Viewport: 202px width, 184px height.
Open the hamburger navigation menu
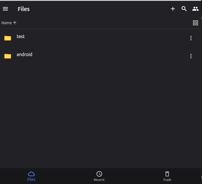[x=5, y=9]
